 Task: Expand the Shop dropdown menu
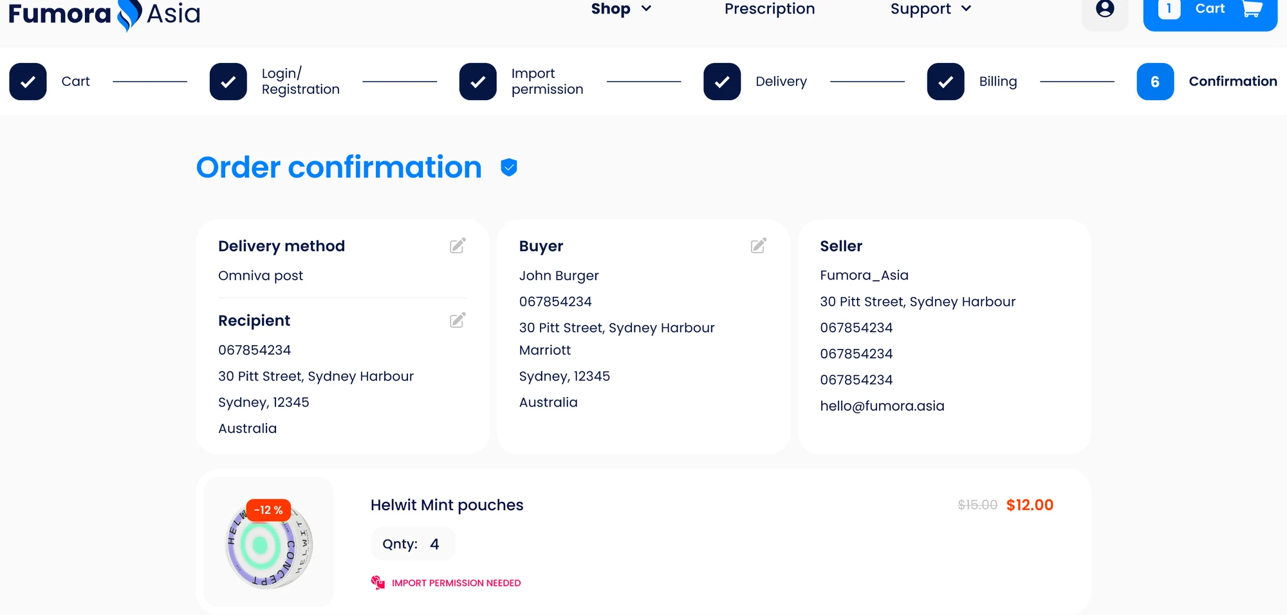coord(621,9)
